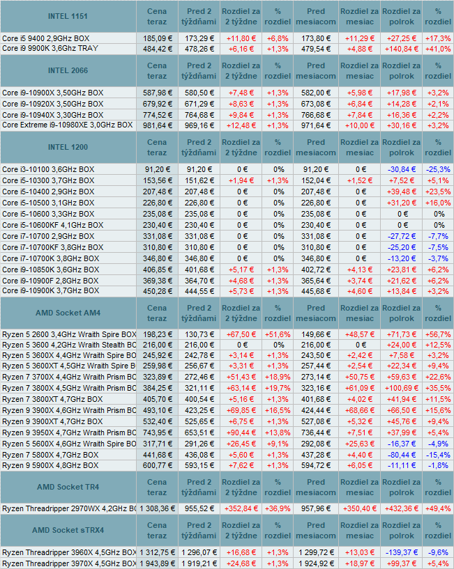The width and height of the screenshot is (454, 569).
Task: Click the Core i5 9400 2,9GHz BOX row name
Action: tap(46, 38)
